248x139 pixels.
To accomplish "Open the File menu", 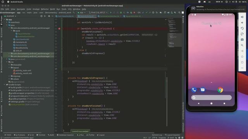I will (x=2, y=9).
